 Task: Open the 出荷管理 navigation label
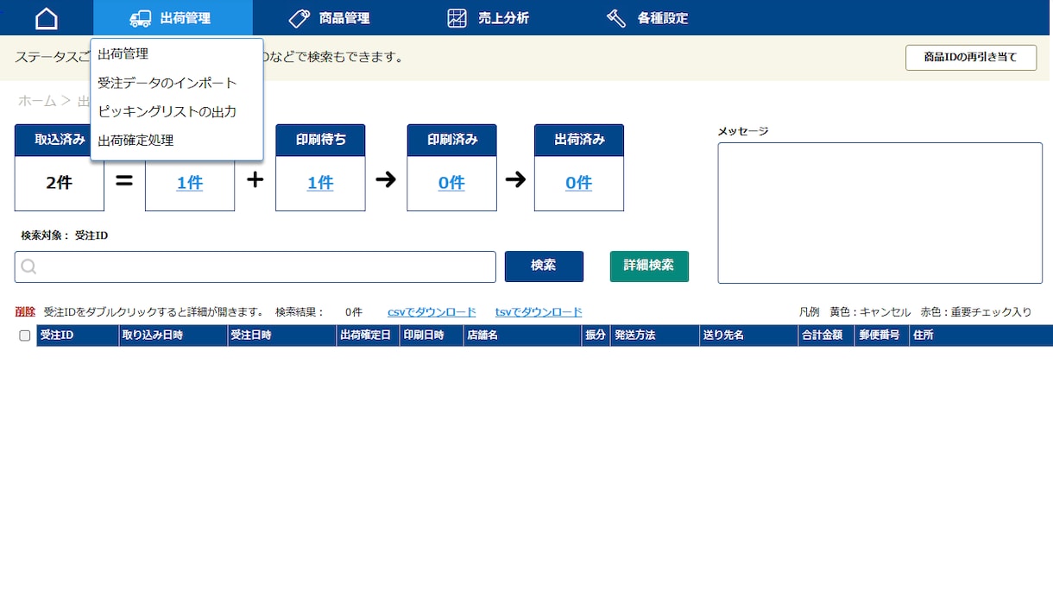[x=186, y=18]
